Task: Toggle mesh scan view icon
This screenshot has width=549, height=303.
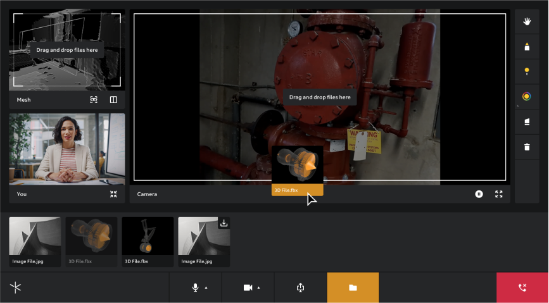Action: click(94, 100)
